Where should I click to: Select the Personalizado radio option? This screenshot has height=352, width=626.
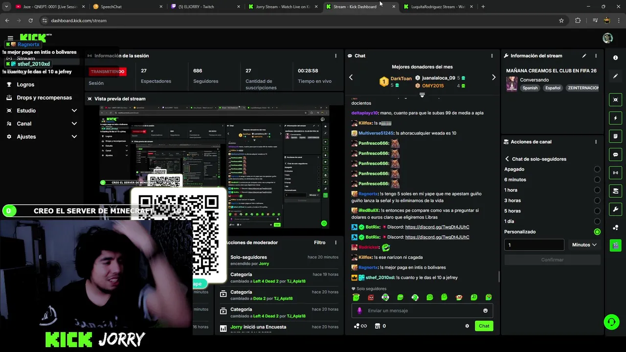click(x=597, y=232)
